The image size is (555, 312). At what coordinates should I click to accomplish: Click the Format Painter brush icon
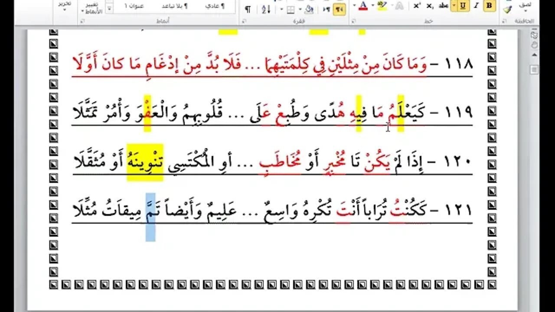tap(508, 10)
